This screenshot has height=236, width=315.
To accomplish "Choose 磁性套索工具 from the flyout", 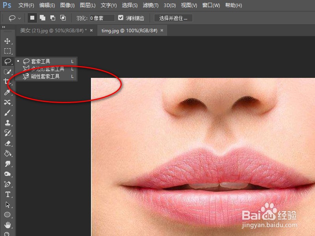I will click(x=46, y=76).
